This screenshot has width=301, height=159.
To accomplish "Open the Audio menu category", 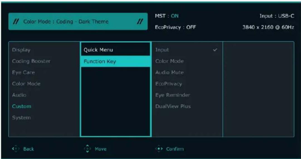I will (x=19, y=95).
